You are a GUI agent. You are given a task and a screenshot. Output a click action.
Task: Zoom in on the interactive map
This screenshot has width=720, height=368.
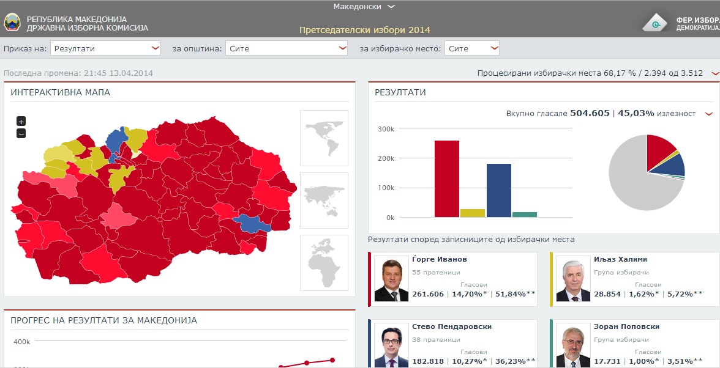pos(21,121)
